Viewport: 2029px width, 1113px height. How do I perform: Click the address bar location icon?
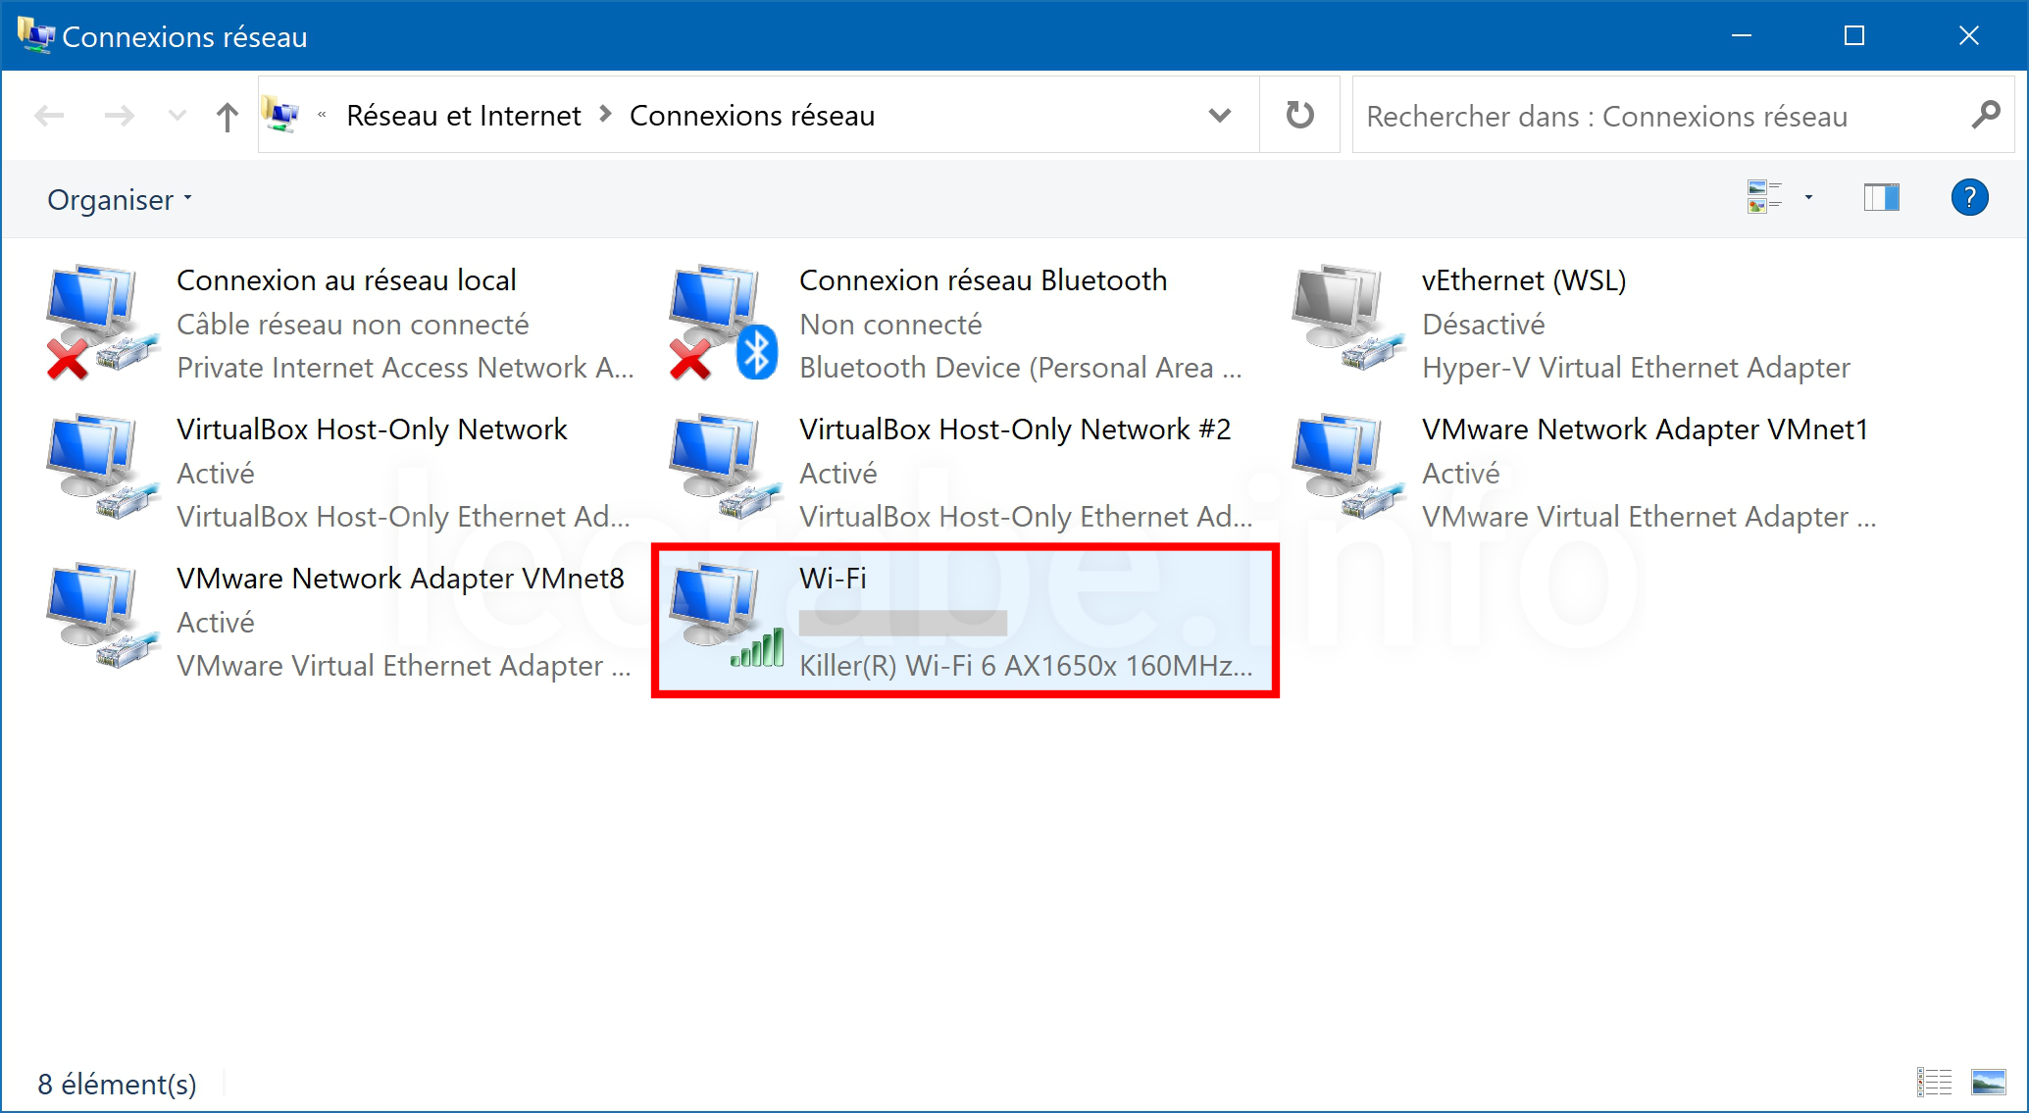point(280,116)
